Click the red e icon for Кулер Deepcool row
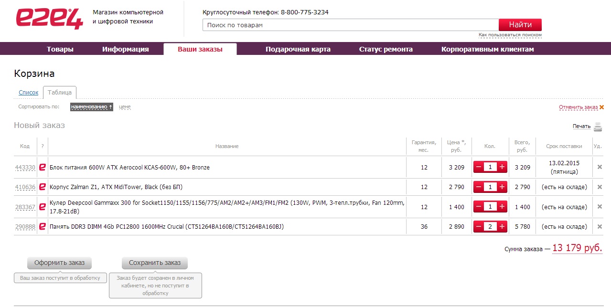 (x=43, y=207)
